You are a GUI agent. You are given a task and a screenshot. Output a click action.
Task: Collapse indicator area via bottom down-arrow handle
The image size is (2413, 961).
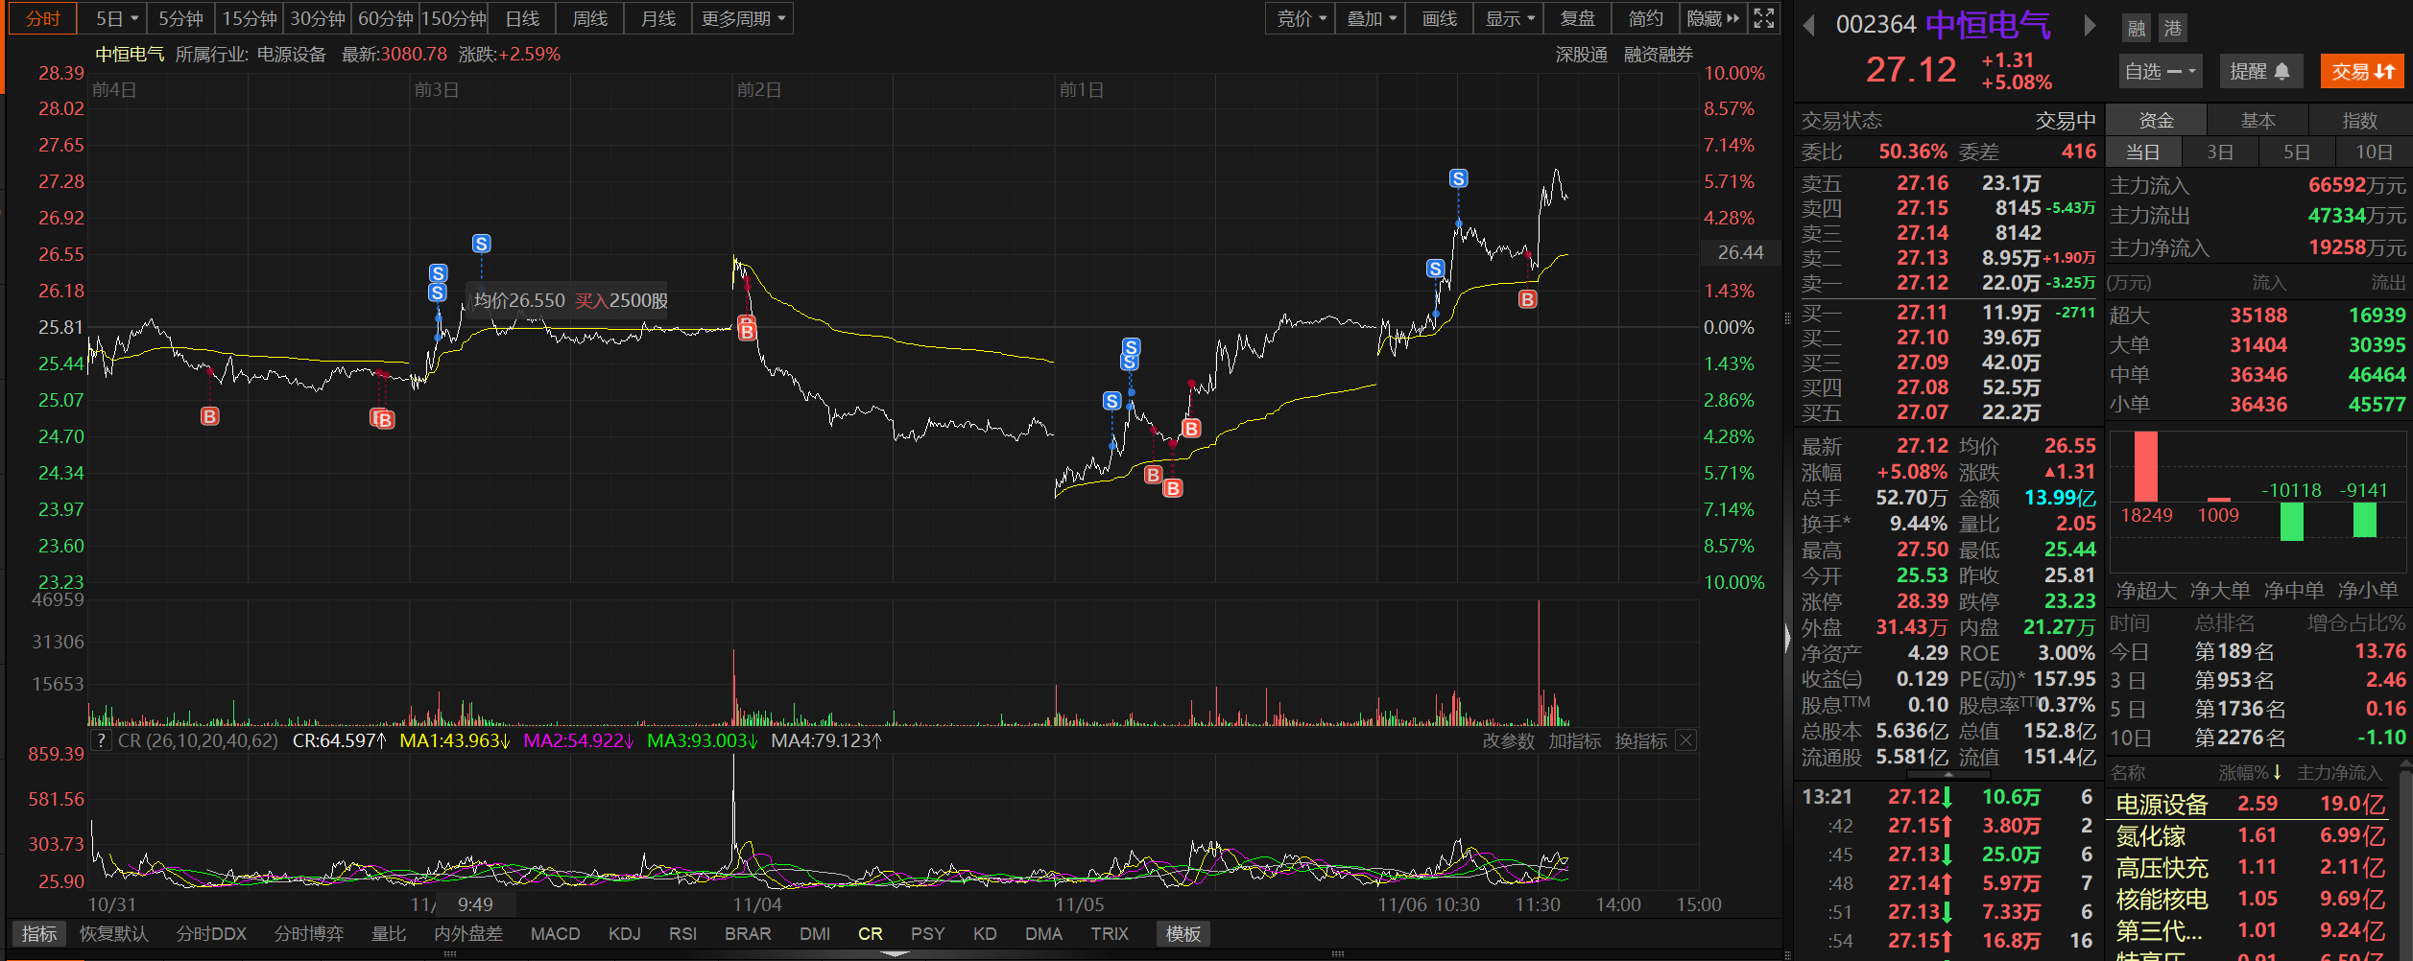tap(895, 953)
